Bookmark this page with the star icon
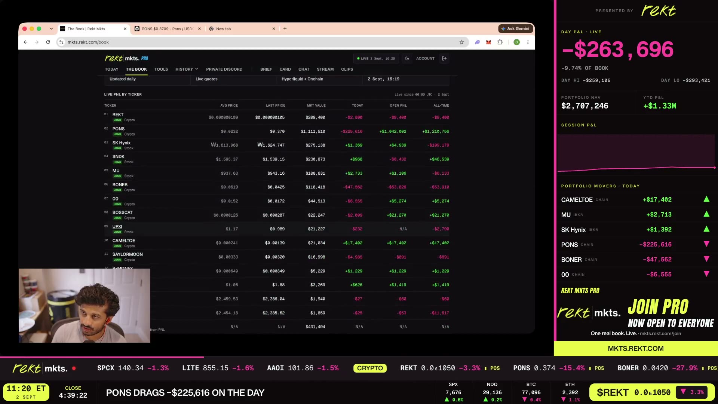 [x=462, y=42]
